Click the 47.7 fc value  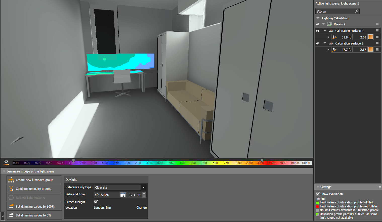pyautogui.click(x=346, y=50)
